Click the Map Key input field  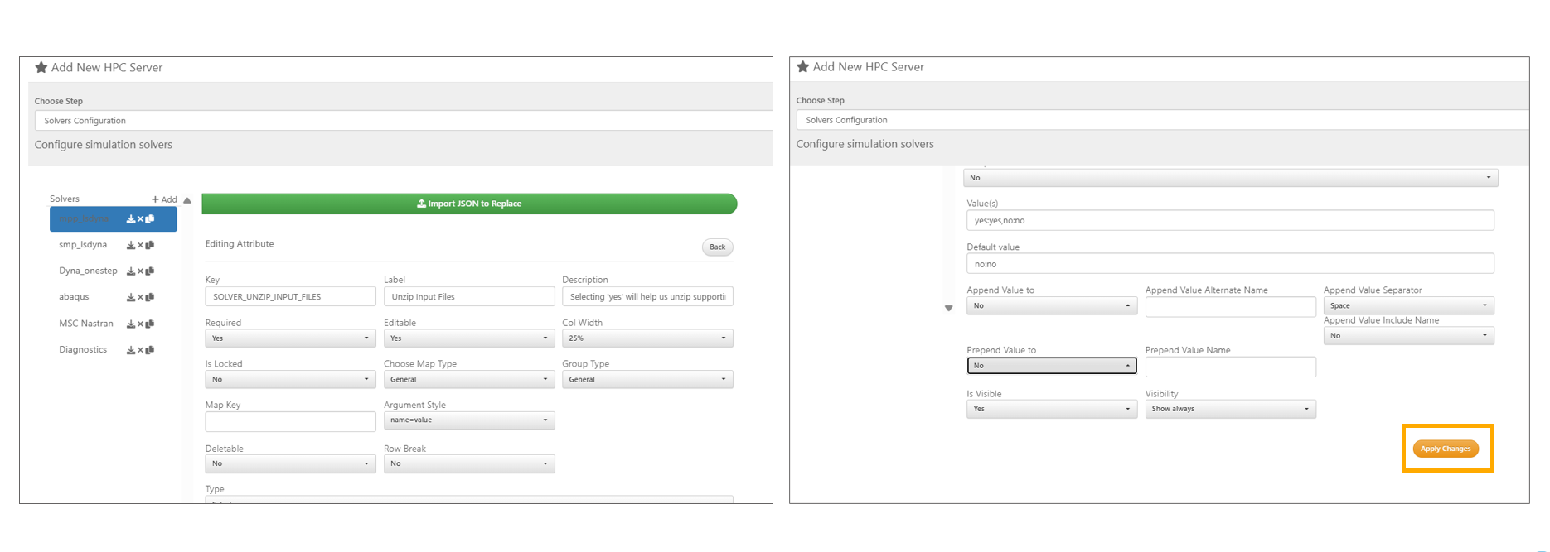[x=289, y=422]
